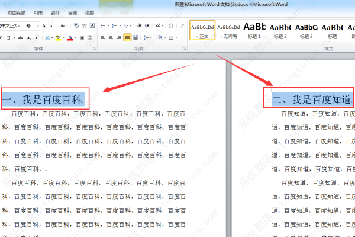Expand the highlight color arrow
The height and width of the screenshot is (237, 355).
64,38
